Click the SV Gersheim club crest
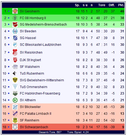127x136 pixels. tap(15, 11)
